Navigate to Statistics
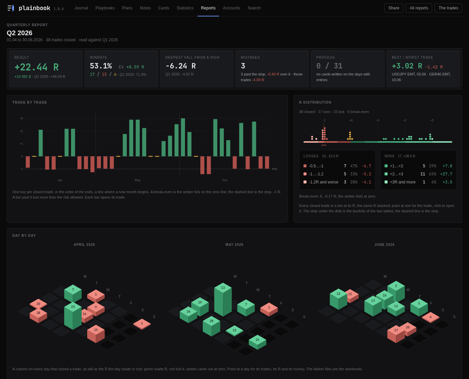The height and width of the screenshot is (379, 469). [x=185, y=8]
